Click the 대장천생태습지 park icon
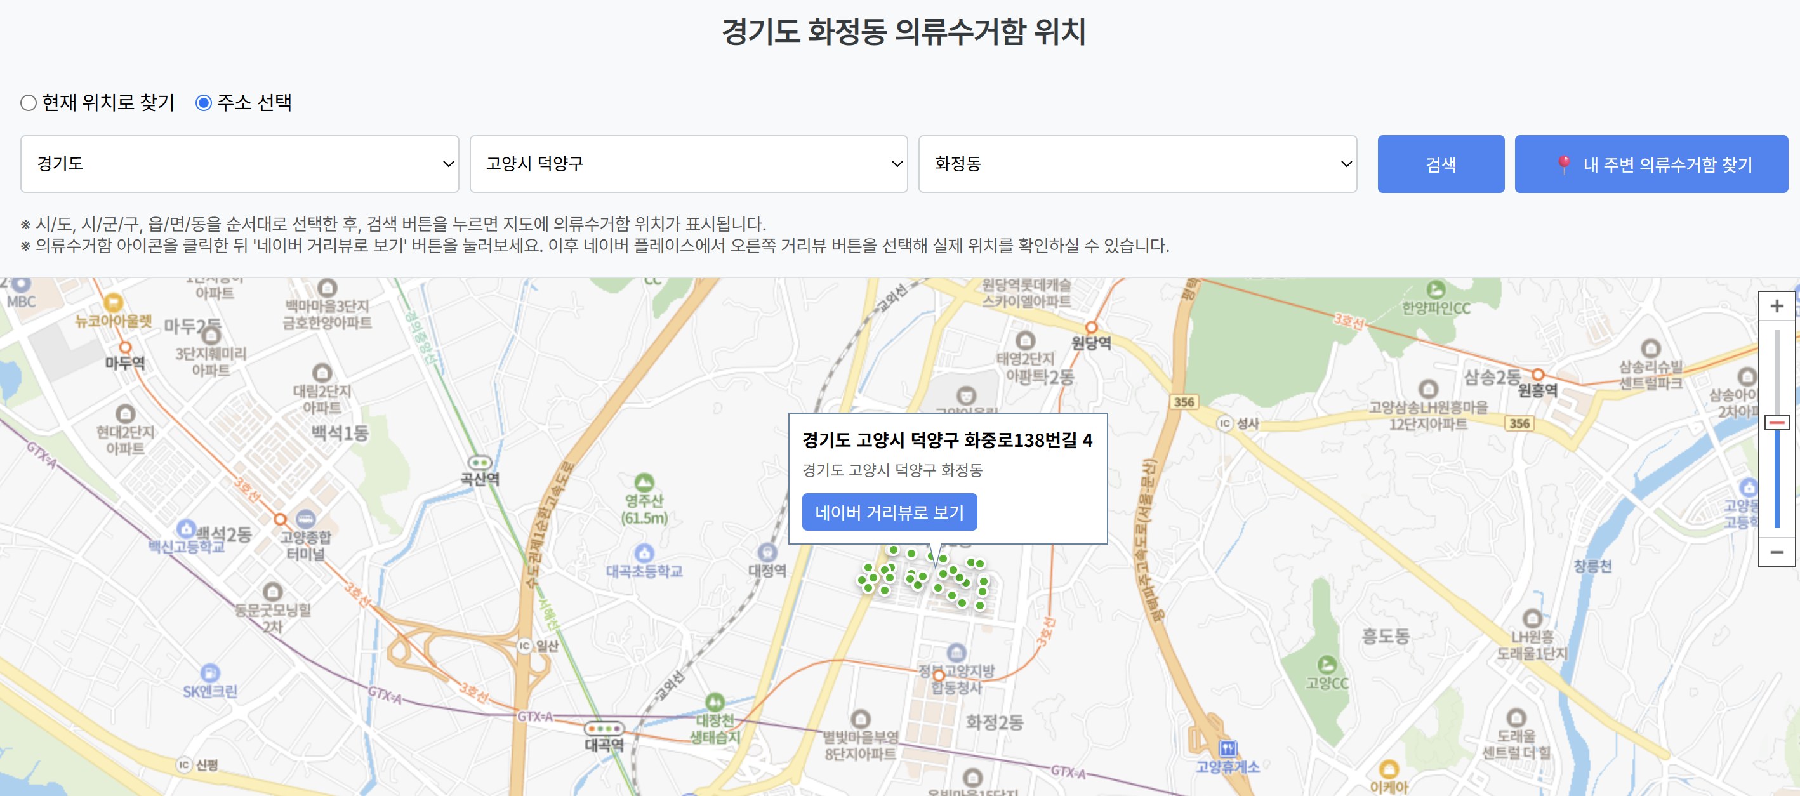1800x796 pixels. tap(714, 701)
